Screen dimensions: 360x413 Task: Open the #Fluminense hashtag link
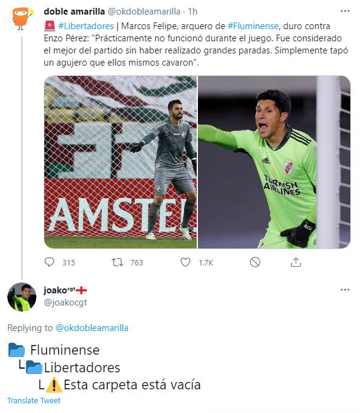click(x=253, y=26)
